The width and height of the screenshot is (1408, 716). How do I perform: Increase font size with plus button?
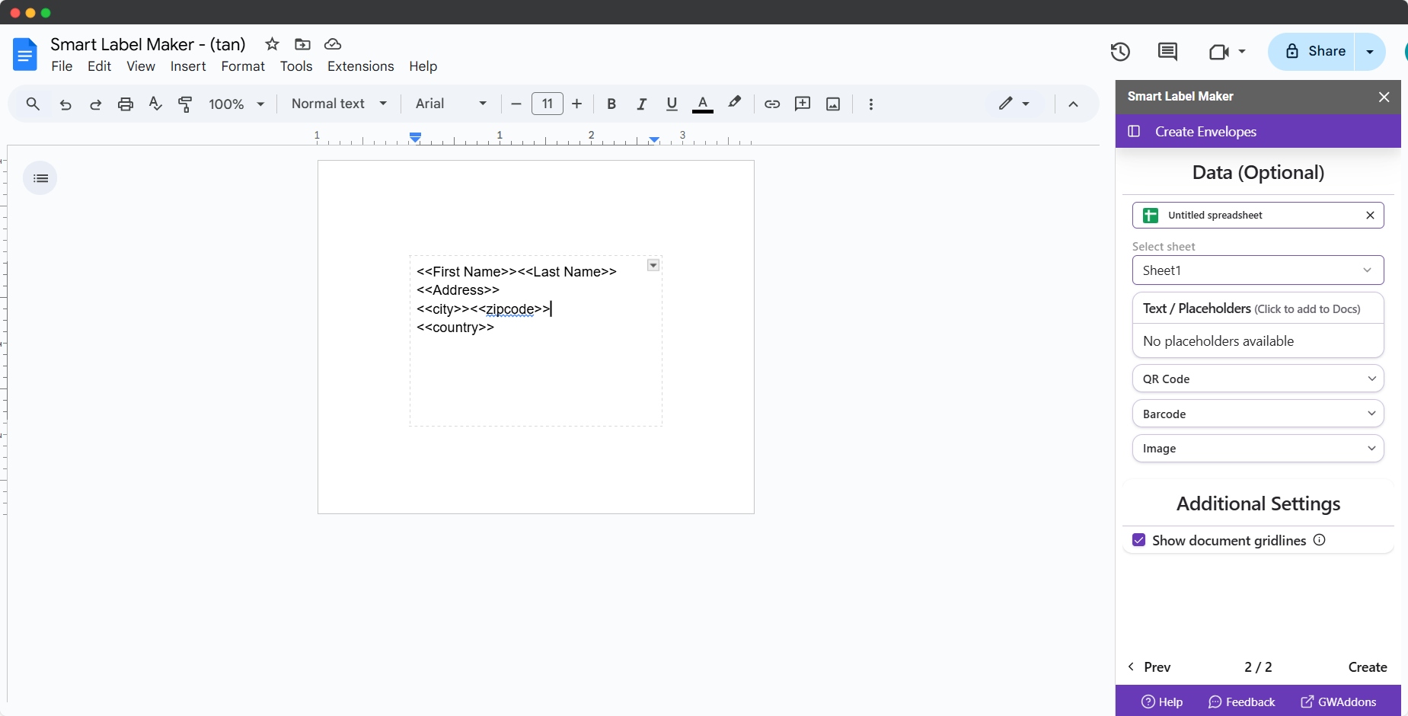click(x=576, y=104)
